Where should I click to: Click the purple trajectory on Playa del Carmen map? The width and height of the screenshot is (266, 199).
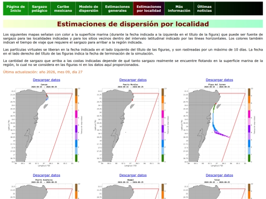222,135
